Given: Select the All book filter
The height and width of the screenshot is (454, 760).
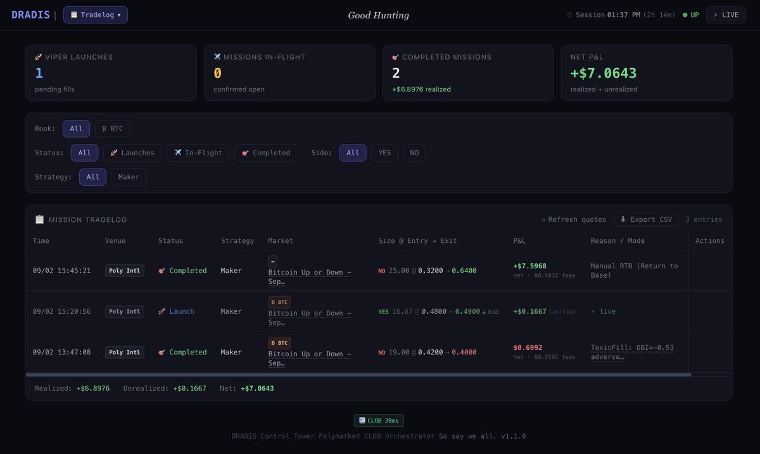Looking at the screenshot, I should coord(76,129).
